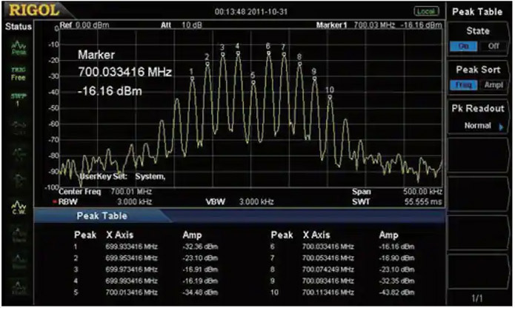The image size is (515, 311).
Task: Turn the peak table State On
Action: pyautogui.click(x=463, y=46)
